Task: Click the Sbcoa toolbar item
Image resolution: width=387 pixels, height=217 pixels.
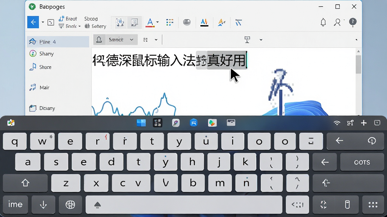Action: (91, 19)
